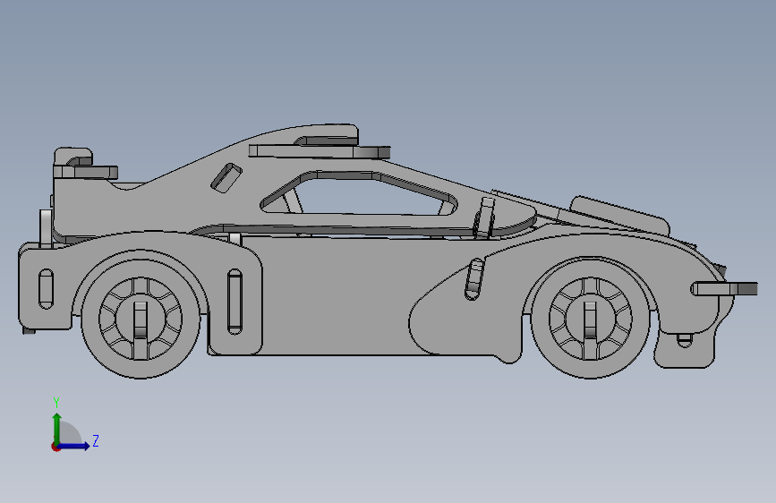The image size is (776, 503).
Task: Select the front wheel of the car model
Action: coord(590,319)
